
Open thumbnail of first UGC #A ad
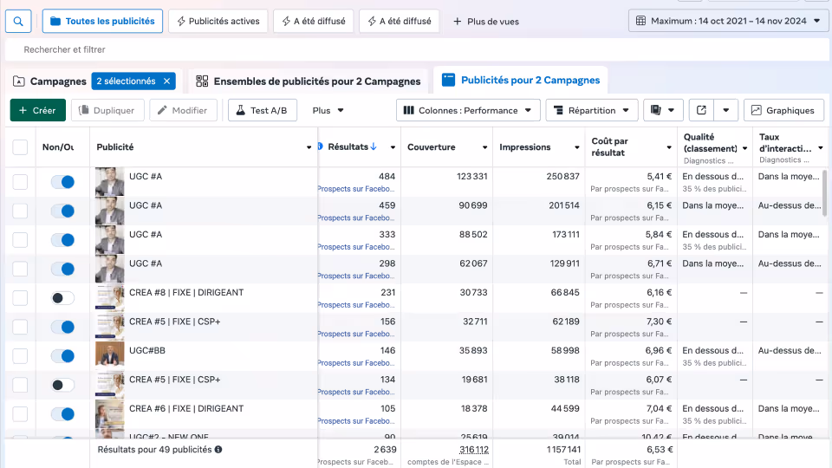pyautogui.click(x=110, y=182)
